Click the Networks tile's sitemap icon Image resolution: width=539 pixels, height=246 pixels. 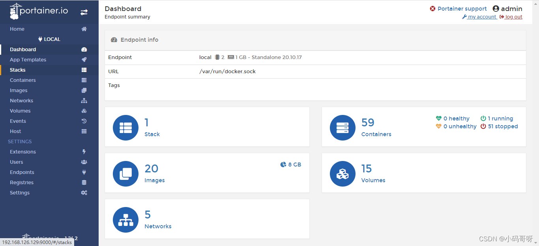(125, 220)
